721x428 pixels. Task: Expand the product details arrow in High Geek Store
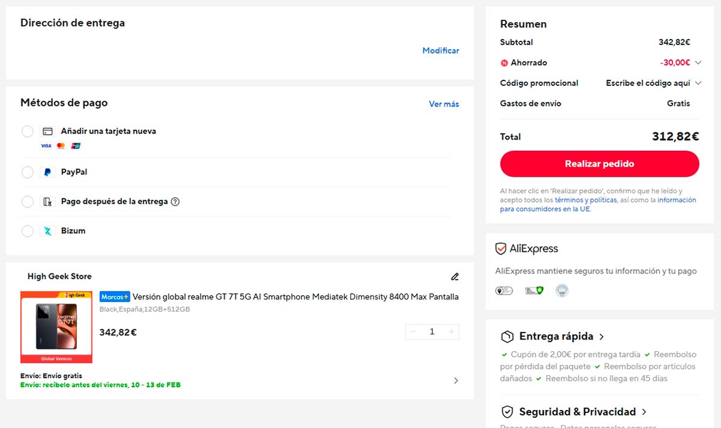tap(455, 381)
